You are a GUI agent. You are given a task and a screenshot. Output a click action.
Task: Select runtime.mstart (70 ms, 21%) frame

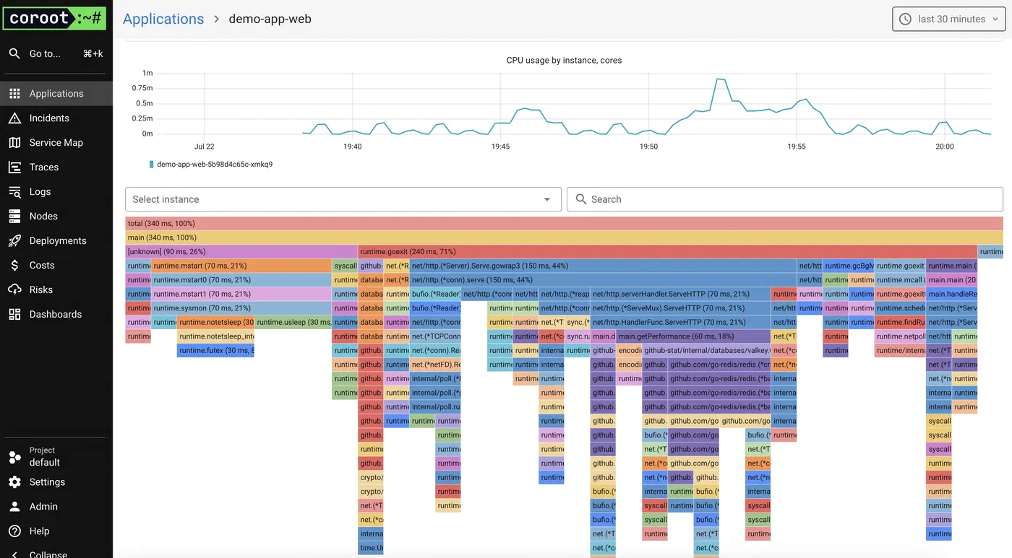[241, 266]
